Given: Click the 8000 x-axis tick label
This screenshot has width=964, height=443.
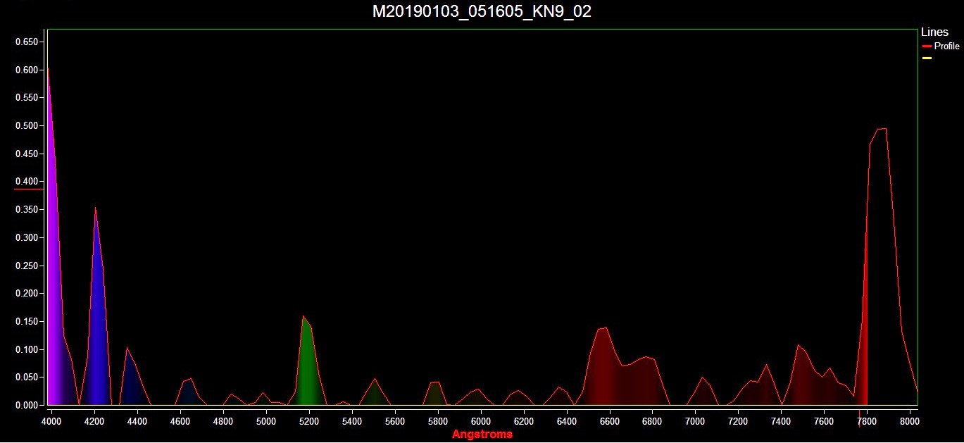Looking at the screenshot, I should (x=910, y=421).
